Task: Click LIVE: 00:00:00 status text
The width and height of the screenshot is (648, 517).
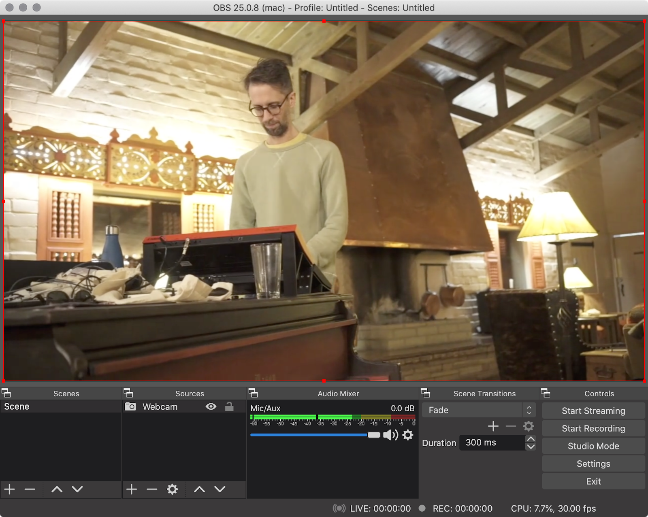Action: (380, 508)
